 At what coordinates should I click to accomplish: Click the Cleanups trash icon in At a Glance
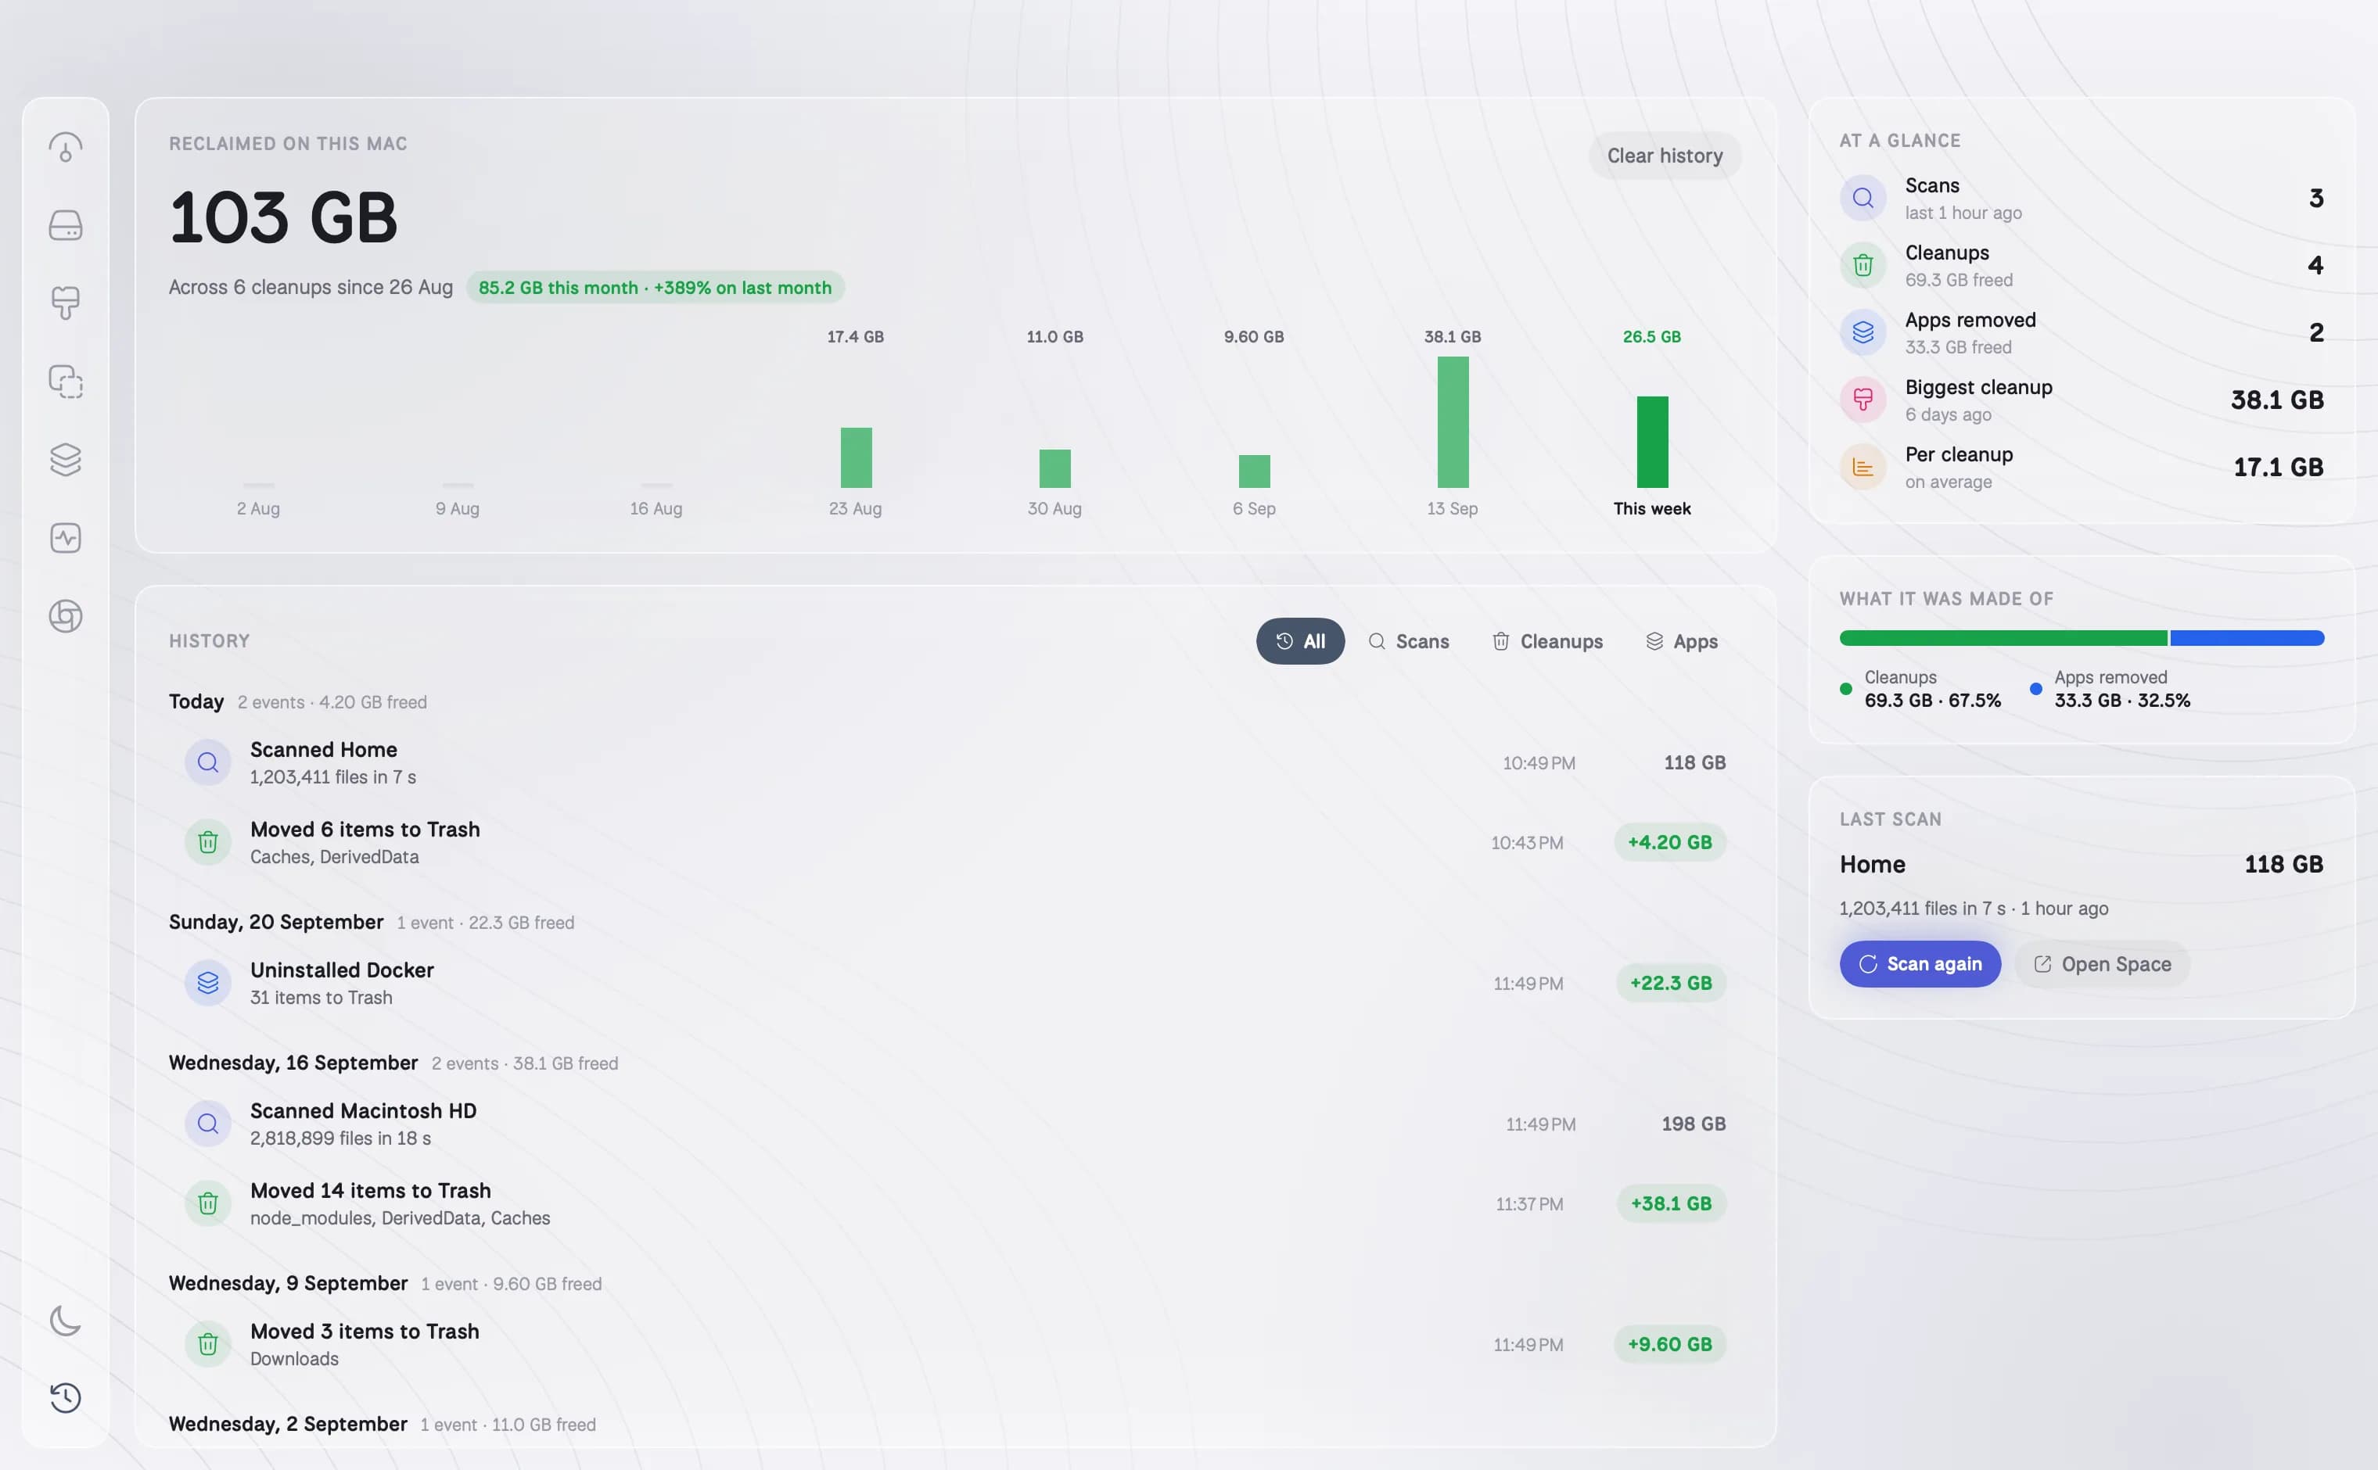pyautogui.click(x=1863, y=265)
